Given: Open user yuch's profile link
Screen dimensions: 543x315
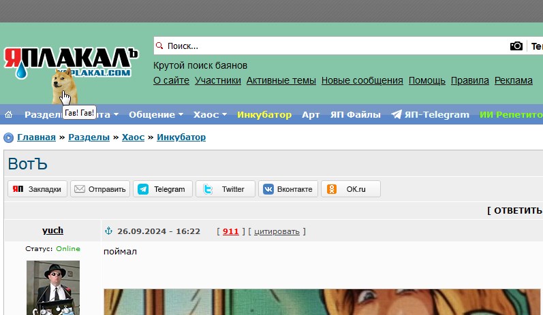Looking at the screenshot, I should click(x=52, y=231).
